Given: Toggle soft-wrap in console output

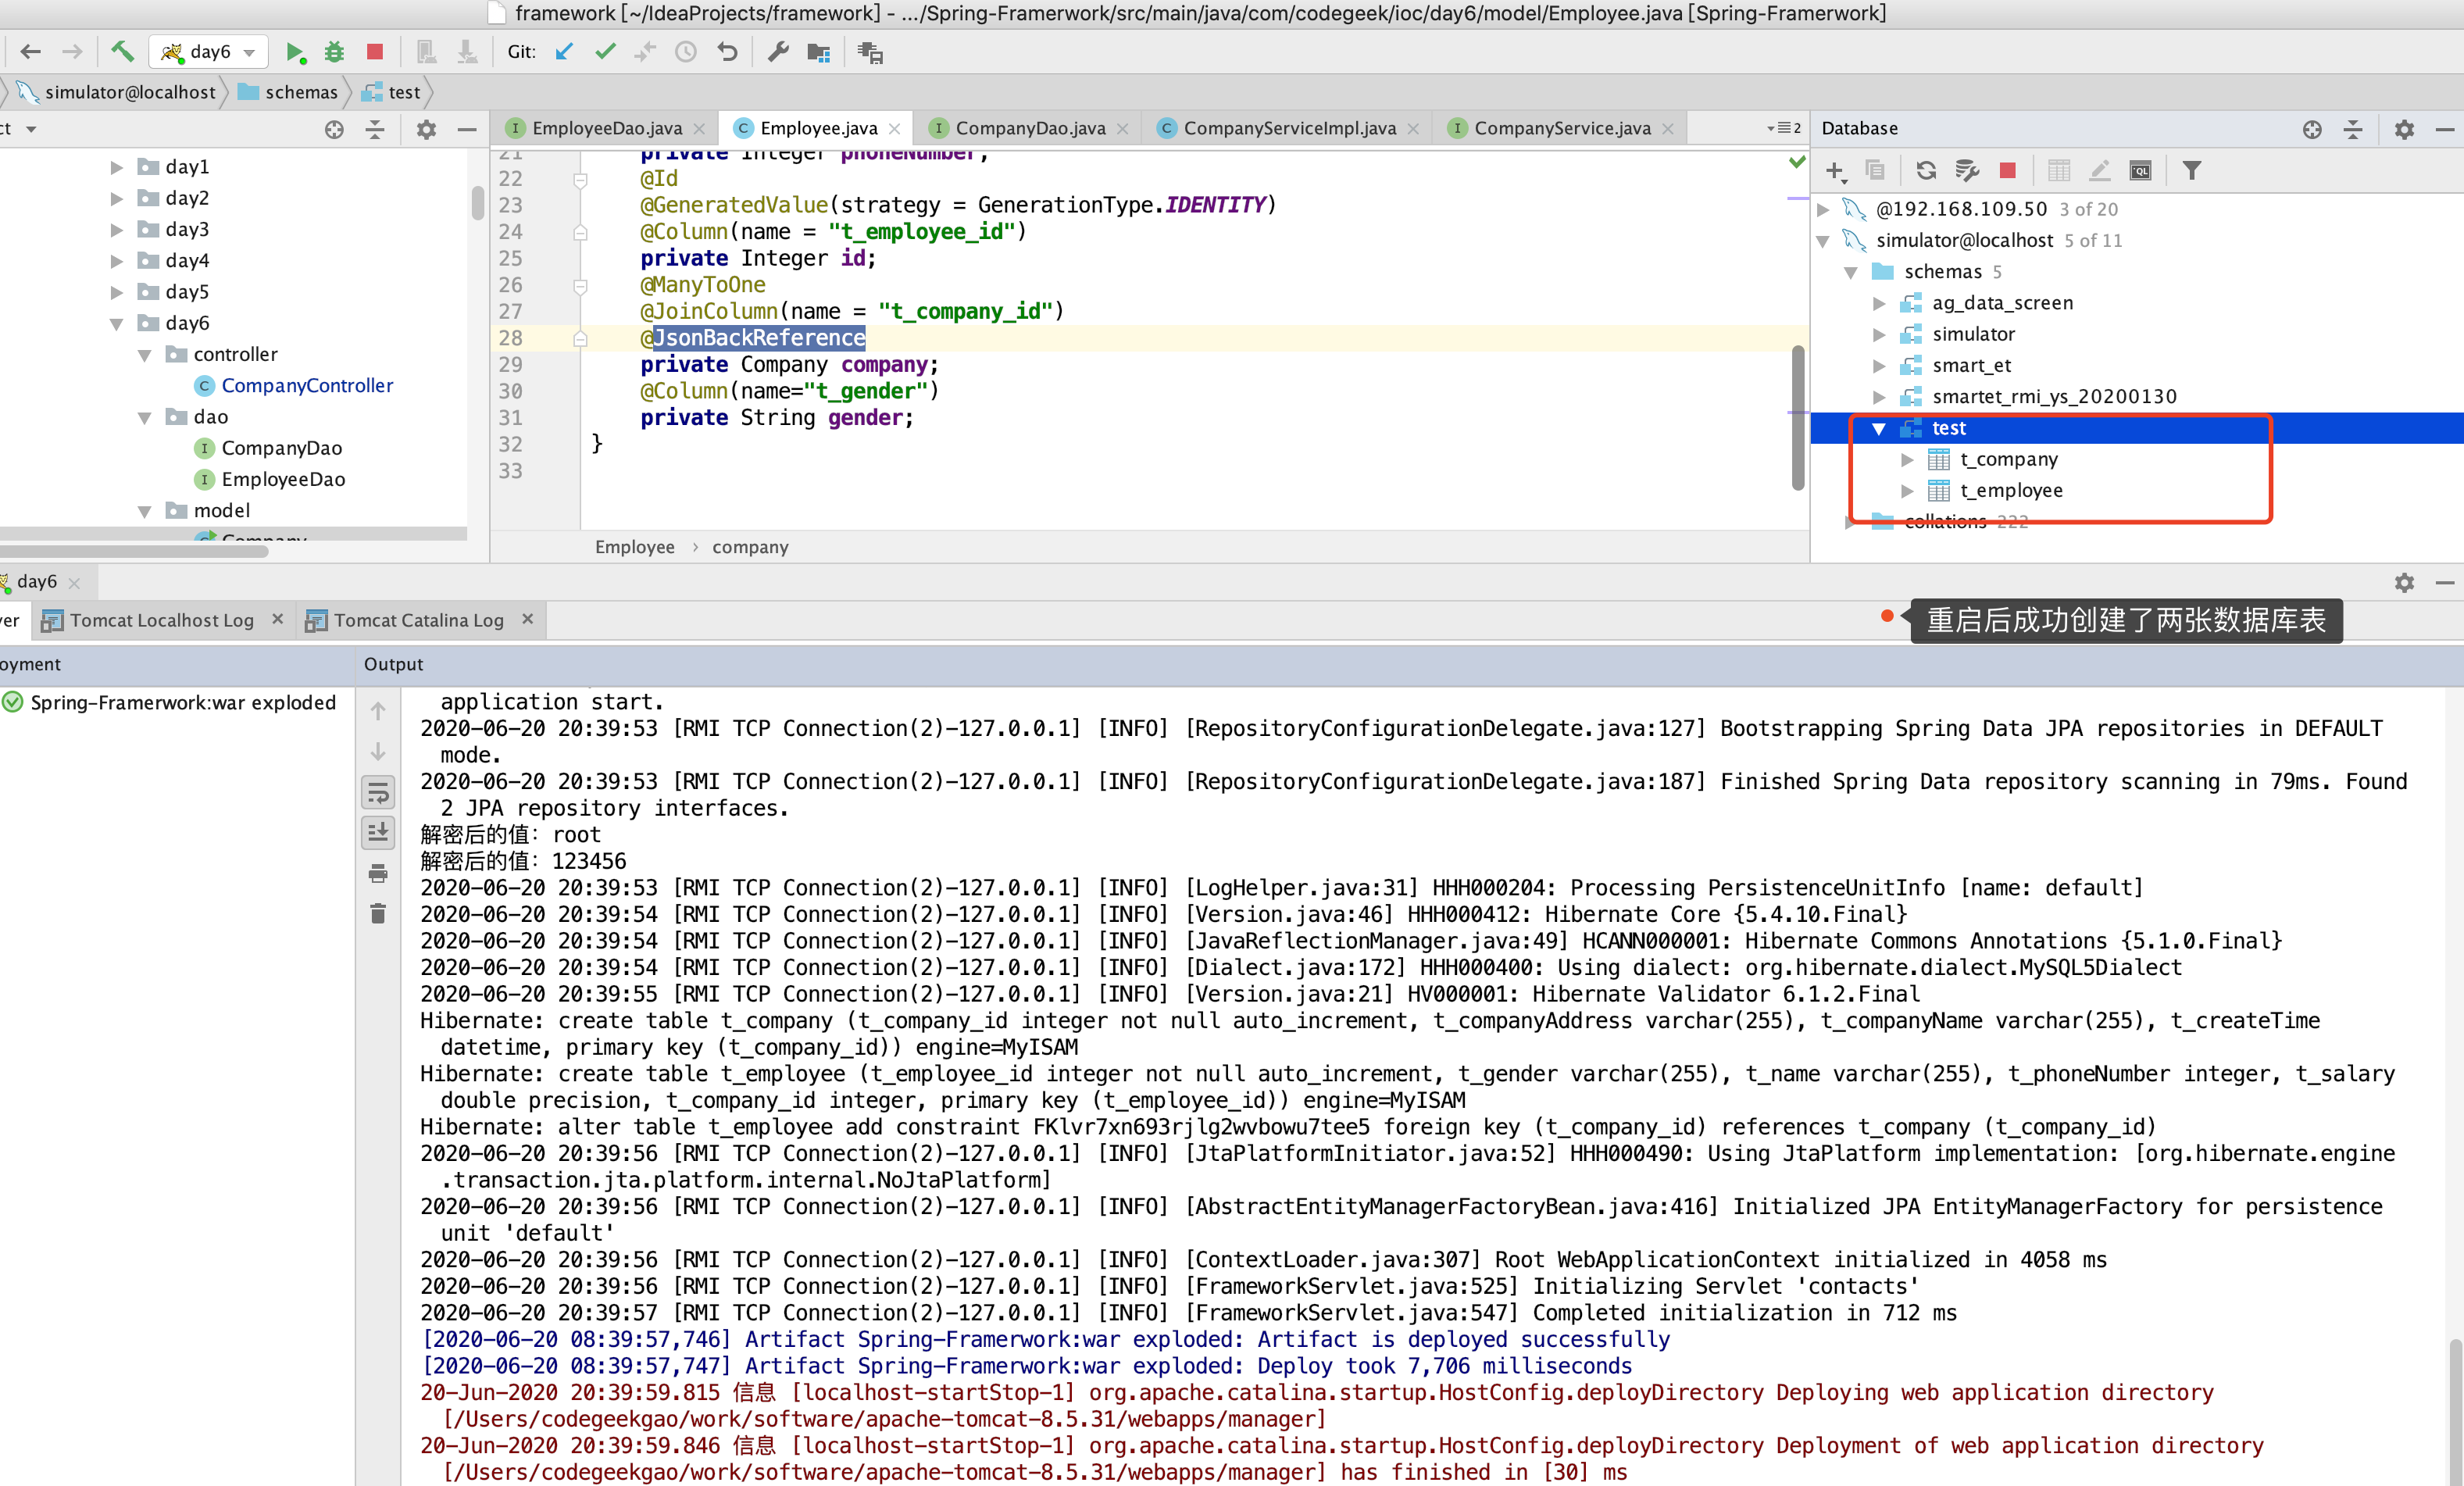Looking at the screenshot, I should tap(378, 793).
